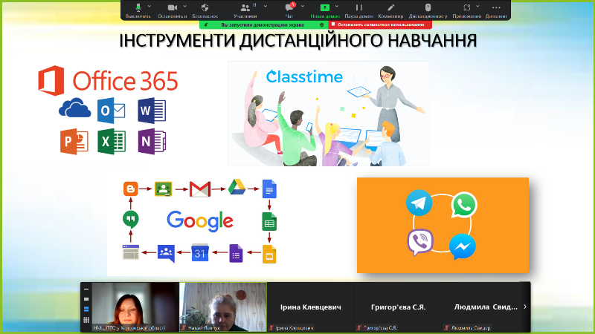
Task: Expand the New Share options arrow
Action: 337,6
